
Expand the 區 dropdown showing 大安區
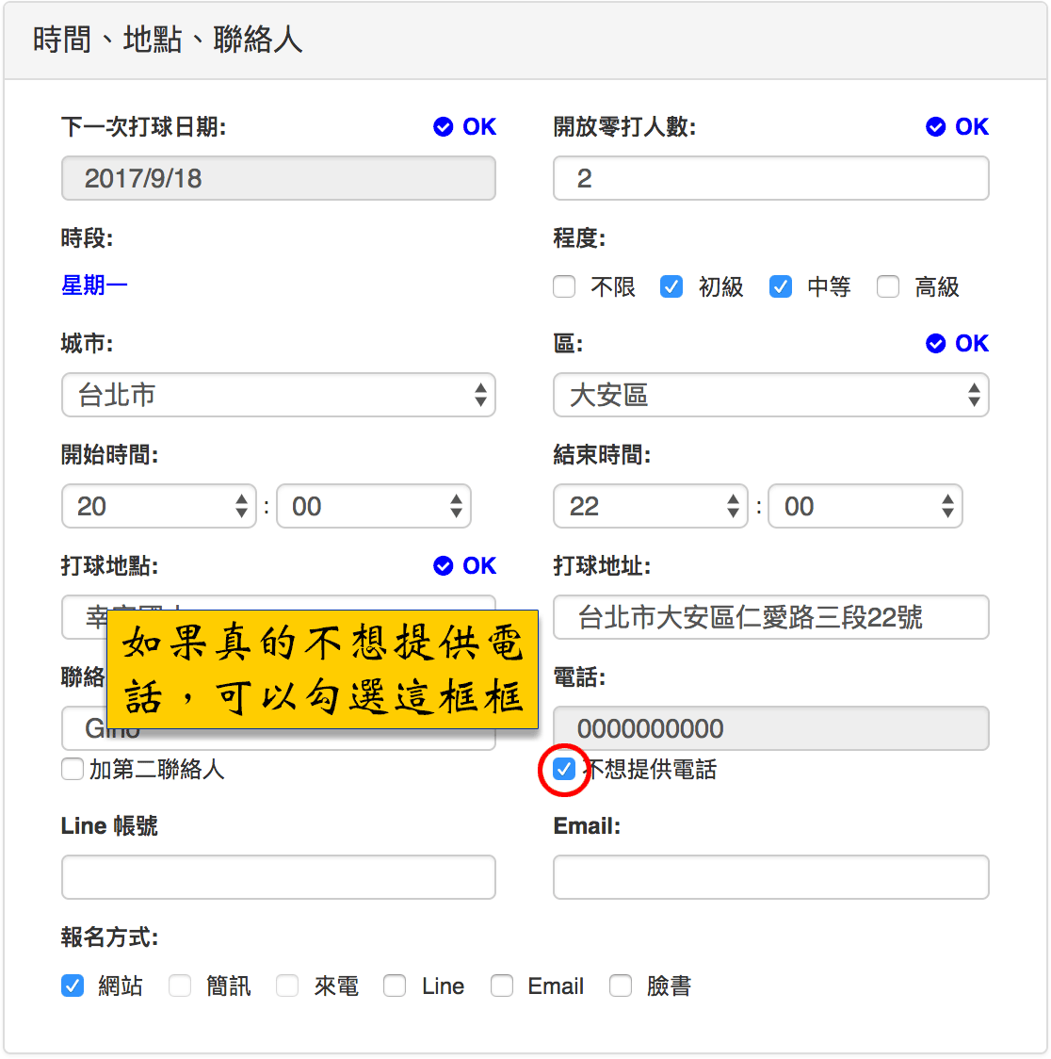[770, 396]
